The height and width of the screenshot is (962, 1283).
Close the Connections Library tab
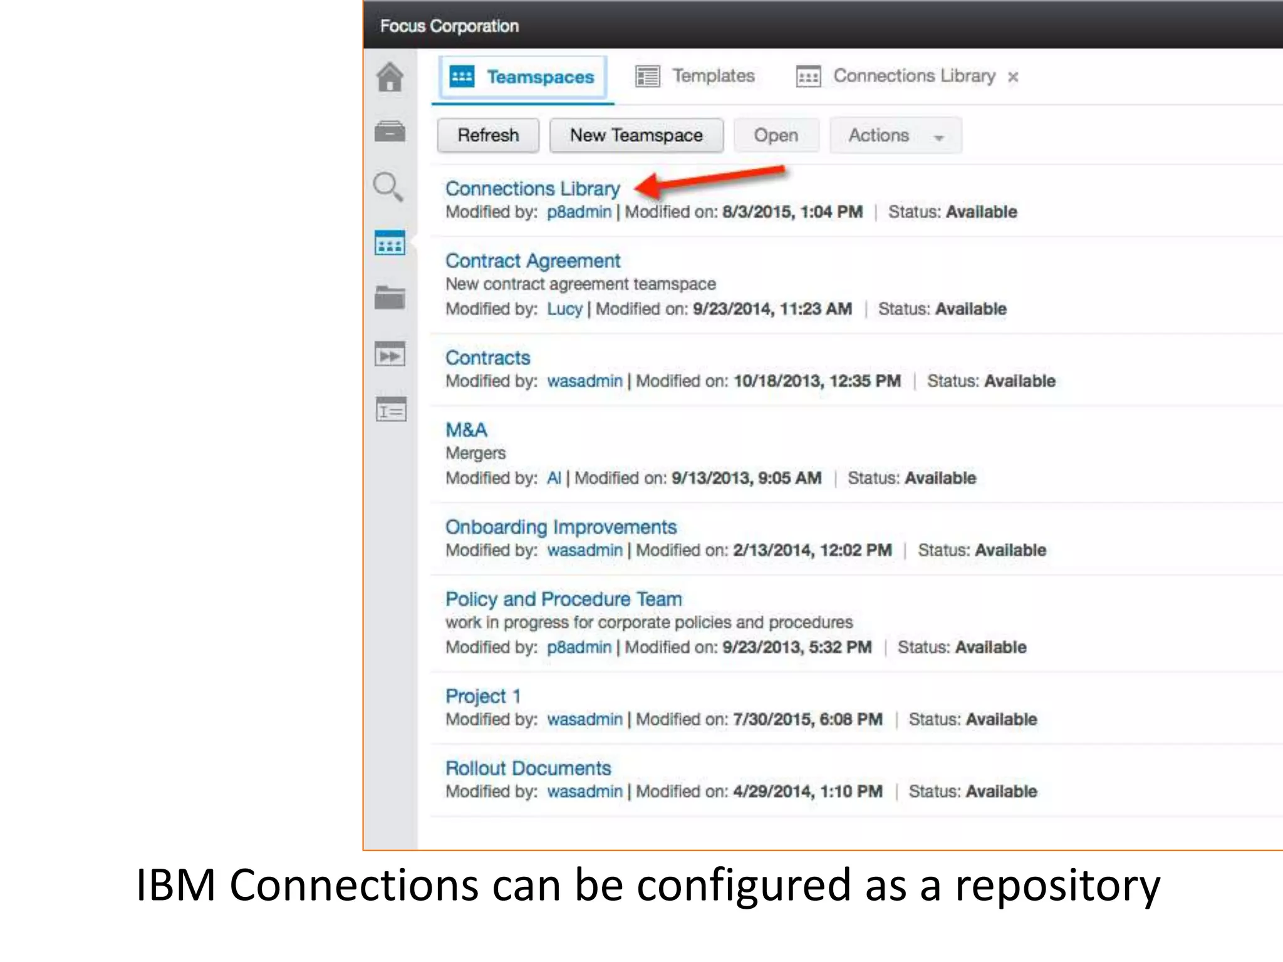click(x=1013, y=77)
